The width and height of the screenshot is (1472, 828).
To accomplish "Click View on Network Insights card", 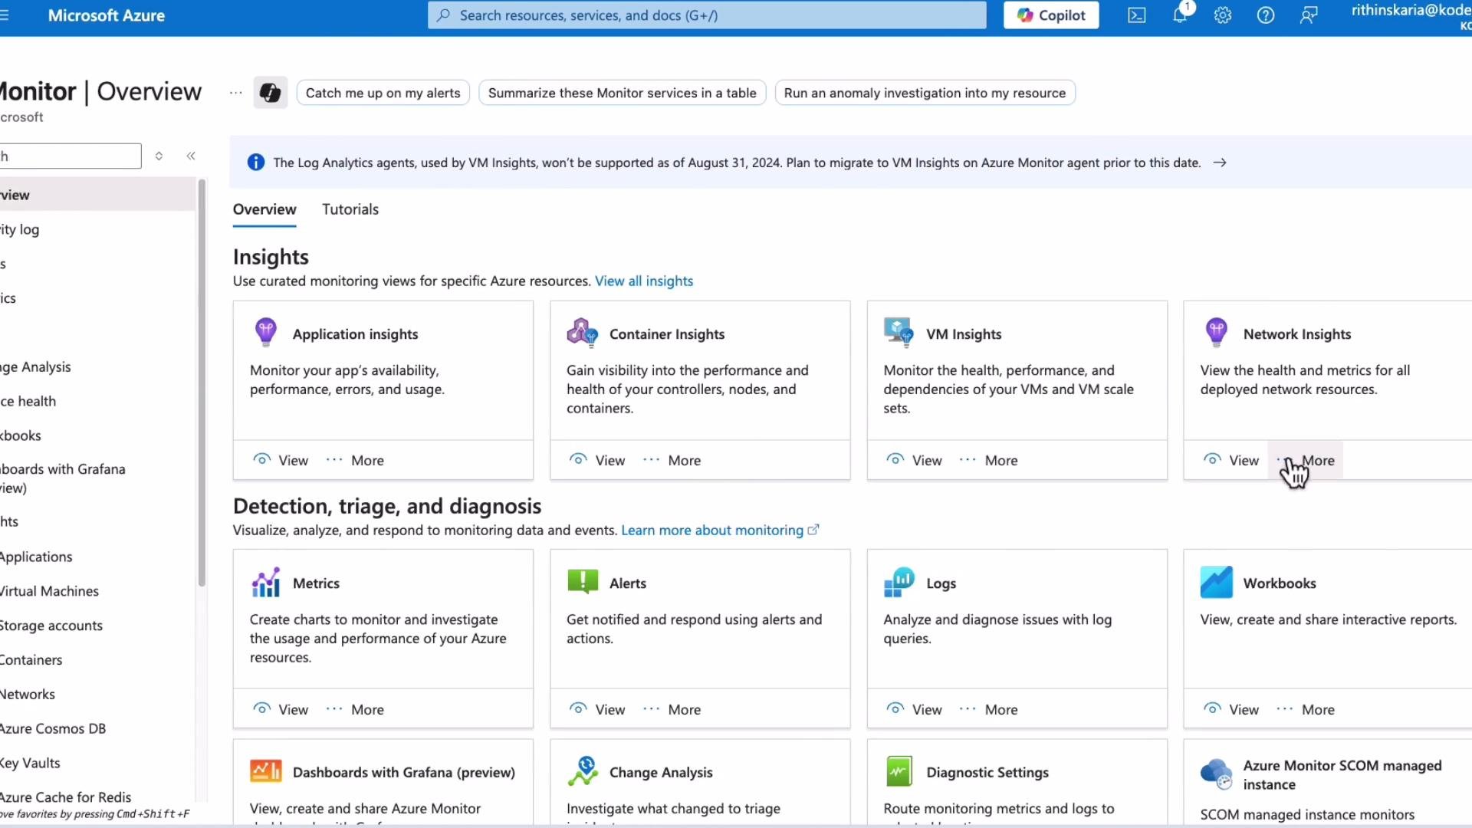I will (1231, 460).
